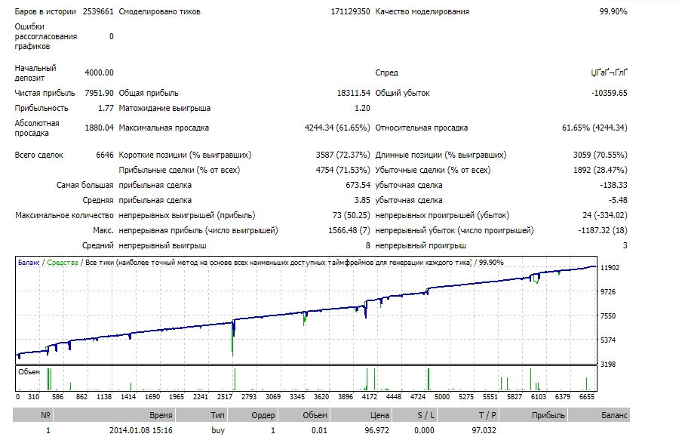Click the Цена column header
The image size is (682, 437).
[361, 415]
